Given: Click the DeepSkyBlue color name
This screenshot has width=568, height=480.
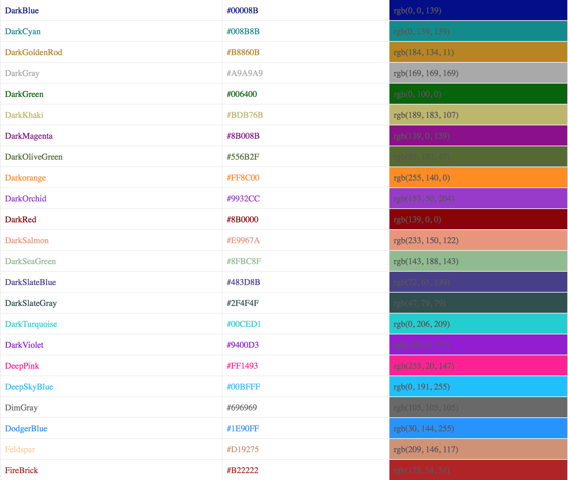Looking at the screenshot, I should tap(29, 387).
